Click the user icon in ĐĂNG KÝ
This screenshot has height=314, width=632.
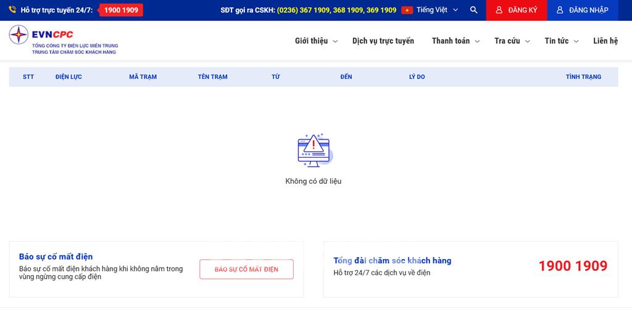point(499,10)
